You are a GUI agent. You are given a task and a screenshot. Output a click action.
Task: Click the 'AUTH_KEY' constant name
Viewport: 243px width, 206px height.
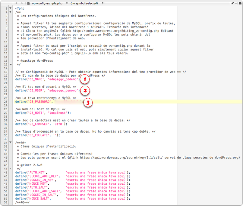[x=37, y=172]
